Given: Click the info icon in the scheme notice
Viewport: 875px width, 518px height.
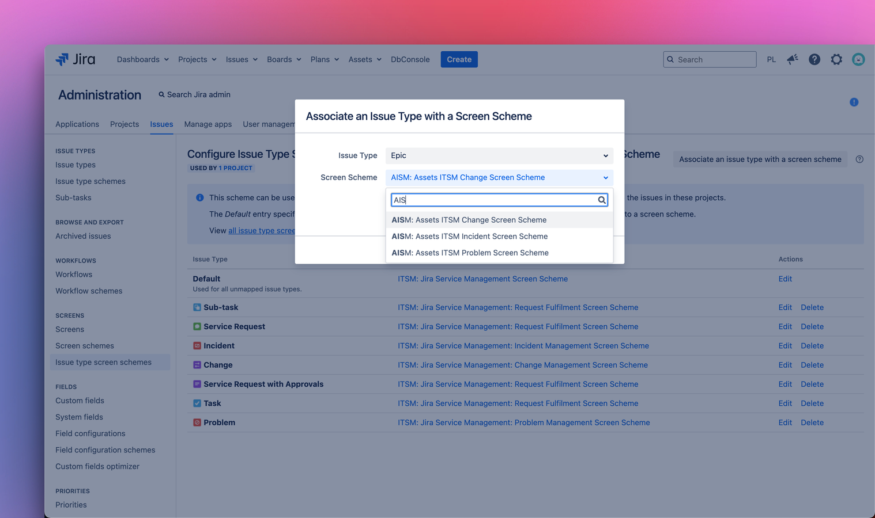Looking at the screenshot, I should [200, 197].
